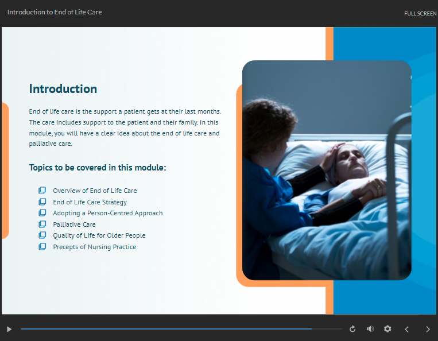Viewport: 438px width, 341px height.
Task: Replay the slide with the reload icon
Action: click(352, 329)
